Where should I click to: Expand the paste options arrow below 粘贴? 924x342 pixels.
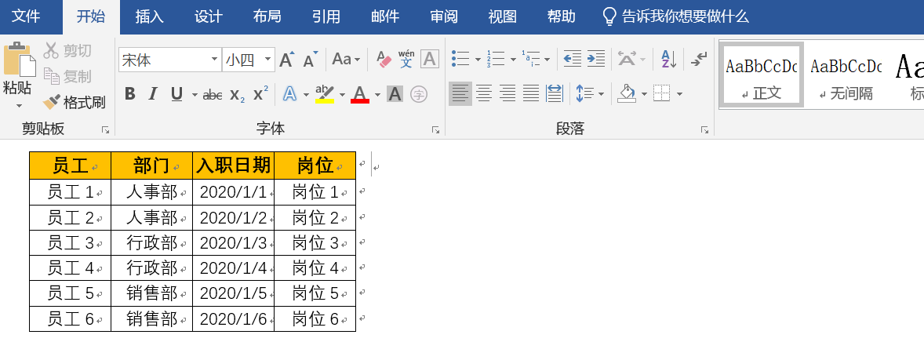pyautogui.click(x=19, y=106)
